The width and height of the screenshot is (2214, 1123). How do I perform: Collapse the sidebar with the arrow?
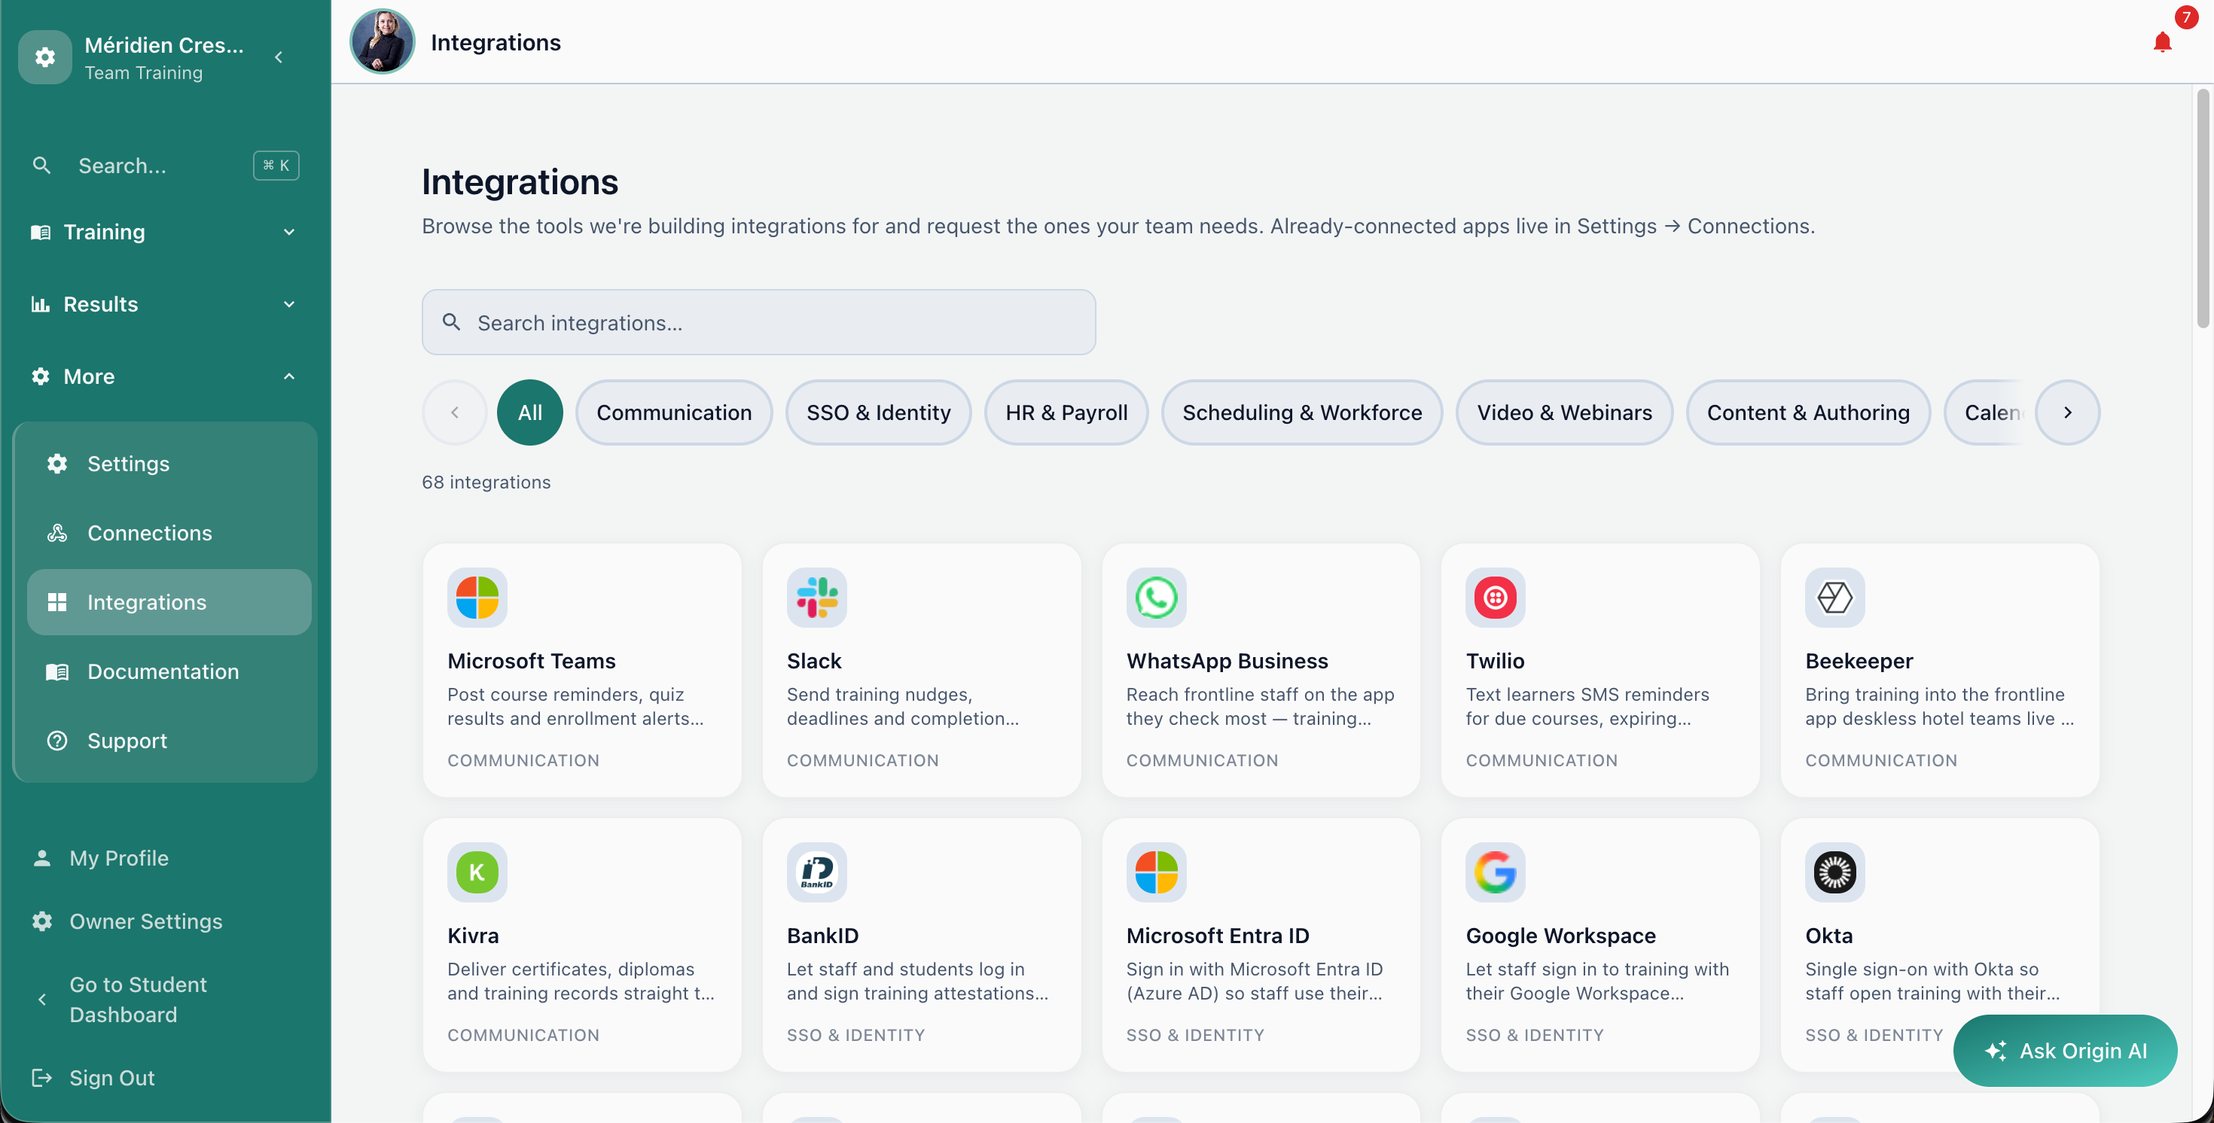pyautogui.click(x=279, y=56)
